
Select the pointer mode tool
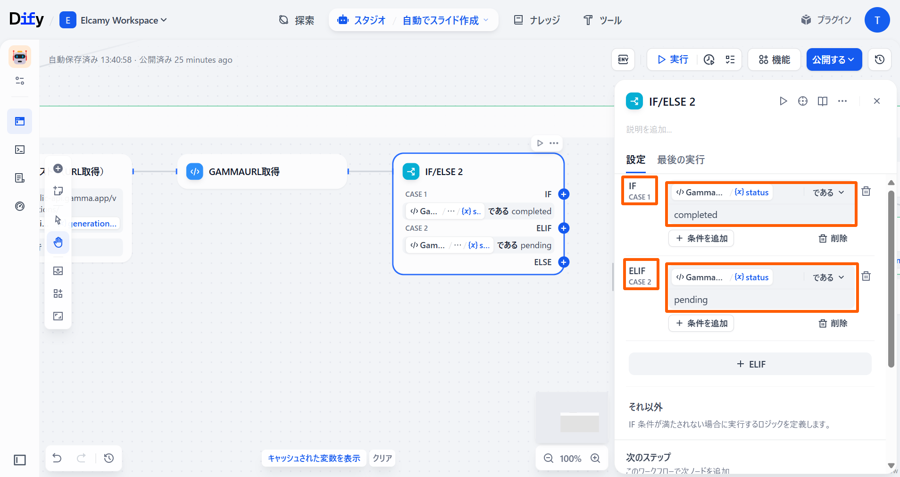[58, 220]
